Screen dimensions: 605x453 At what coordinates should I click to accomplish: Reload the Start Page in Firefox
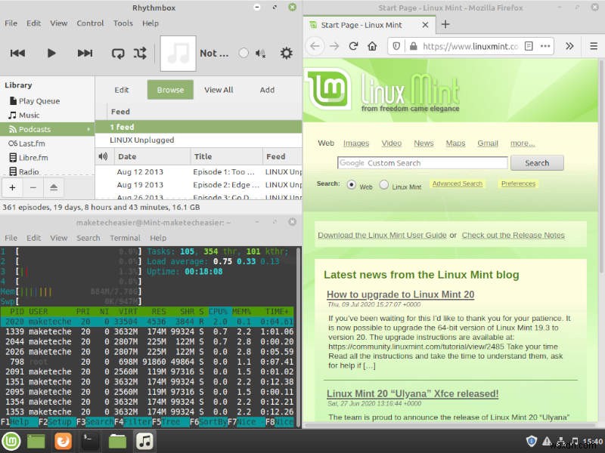coord(353,45)
